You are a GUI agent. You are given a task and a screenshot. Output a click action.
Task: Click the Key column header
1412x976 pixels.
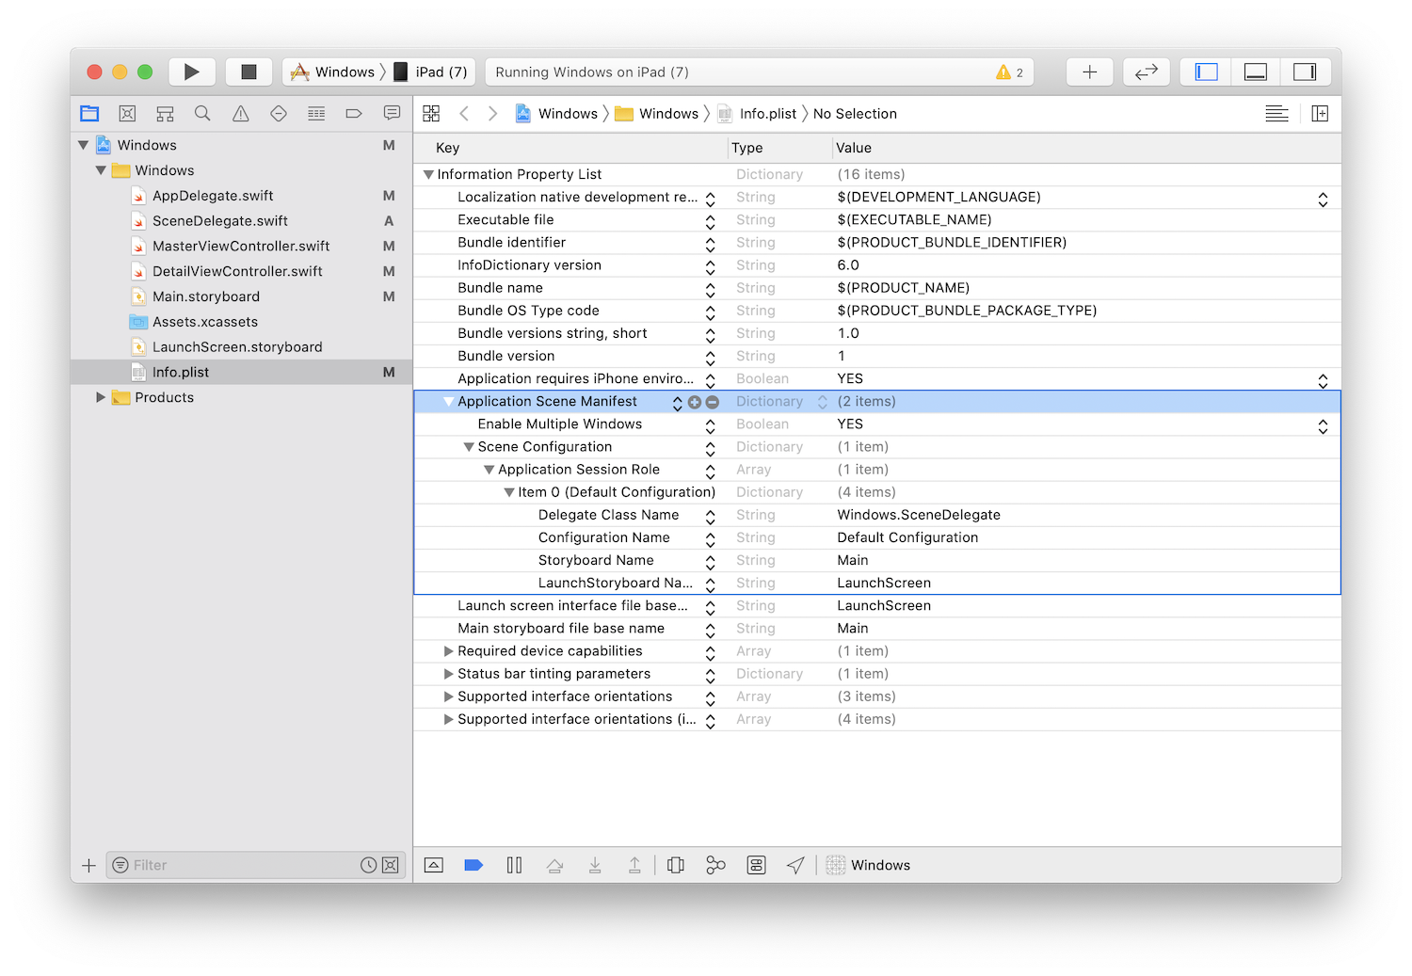click(x=570, y=148)
